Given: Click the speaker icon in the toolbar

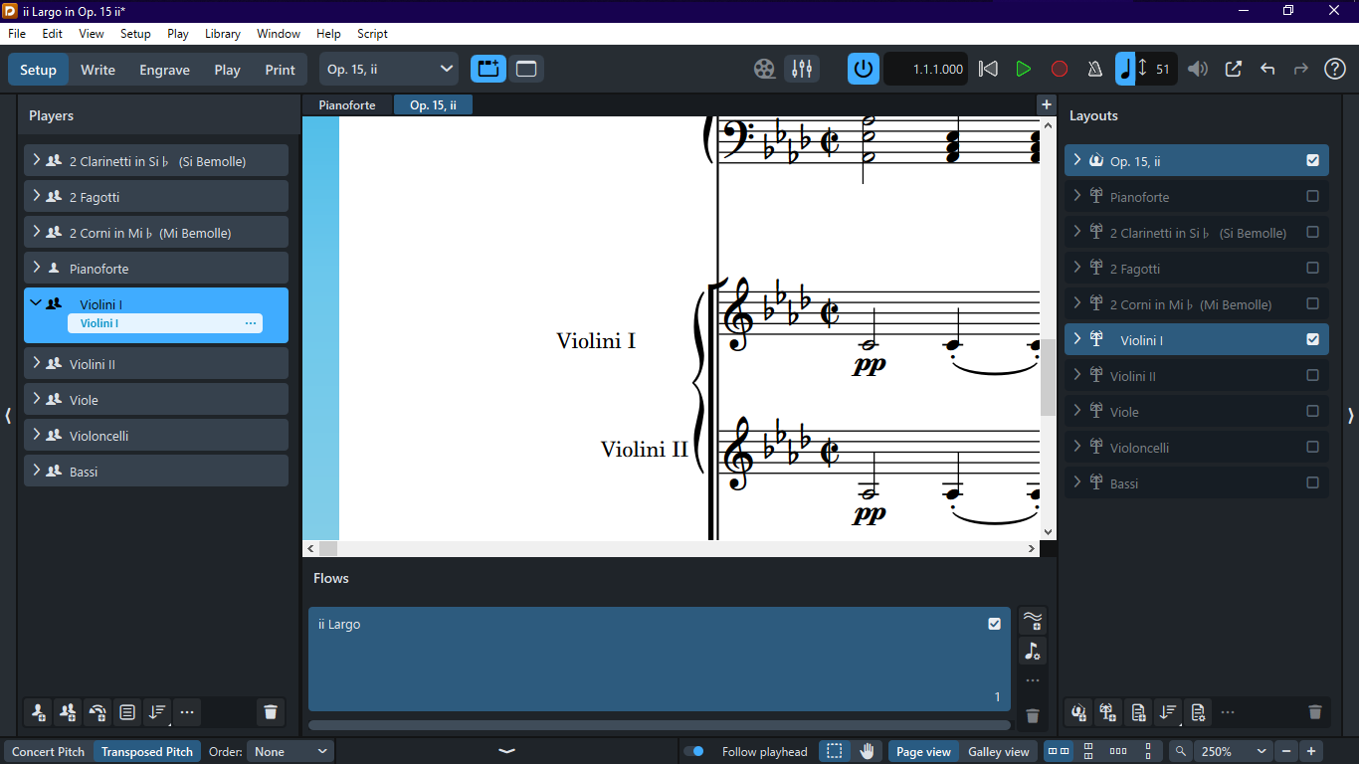Looking at the screenshot, I should 1198,69.
